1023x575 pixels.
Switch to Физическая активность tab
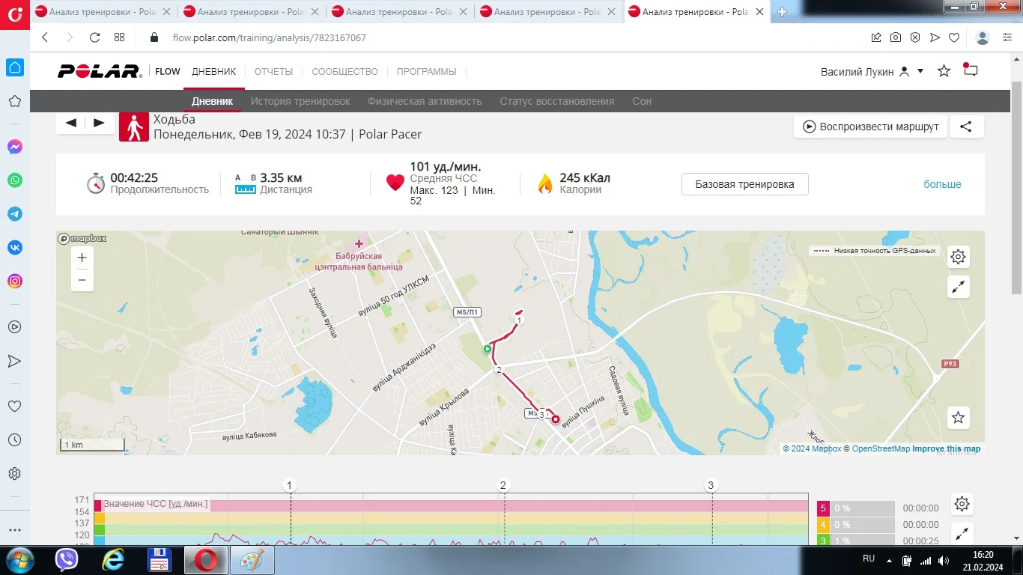click(425, 101)
